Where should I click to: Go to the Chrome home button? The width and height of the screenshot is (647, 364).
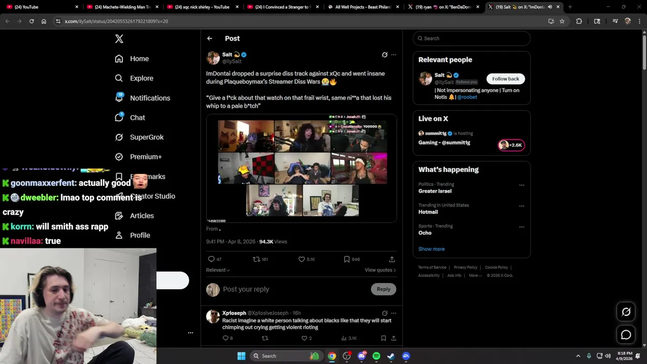(43, 21)
